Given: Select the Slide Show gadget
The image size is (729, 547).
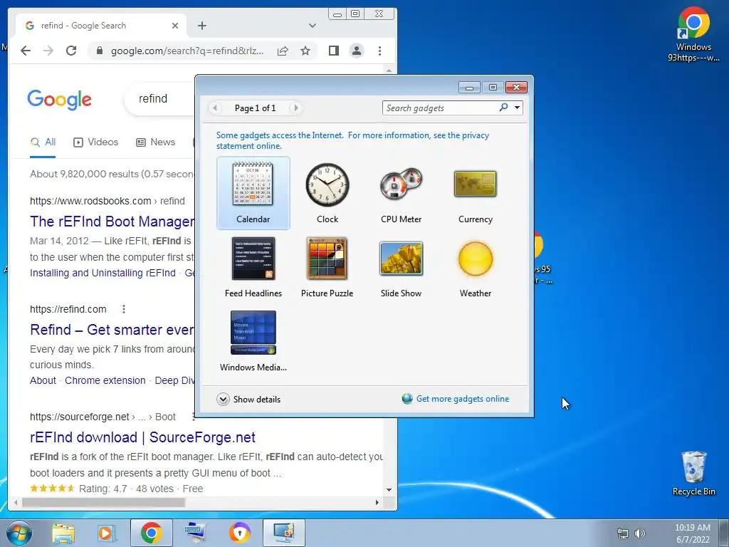Looking at the screenshot, I should pos(401,267).
